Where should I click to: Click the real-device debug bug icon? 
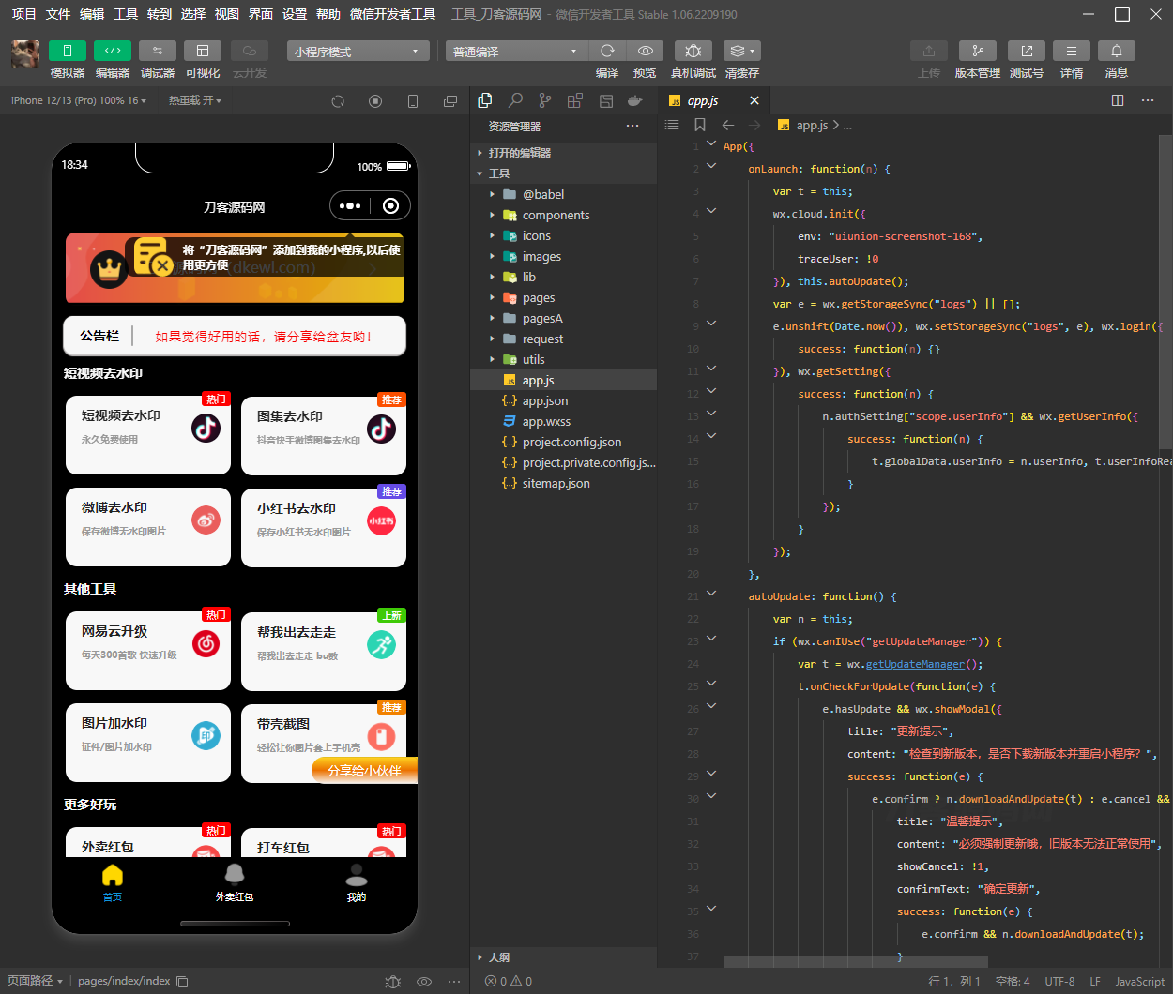point(693,51)
